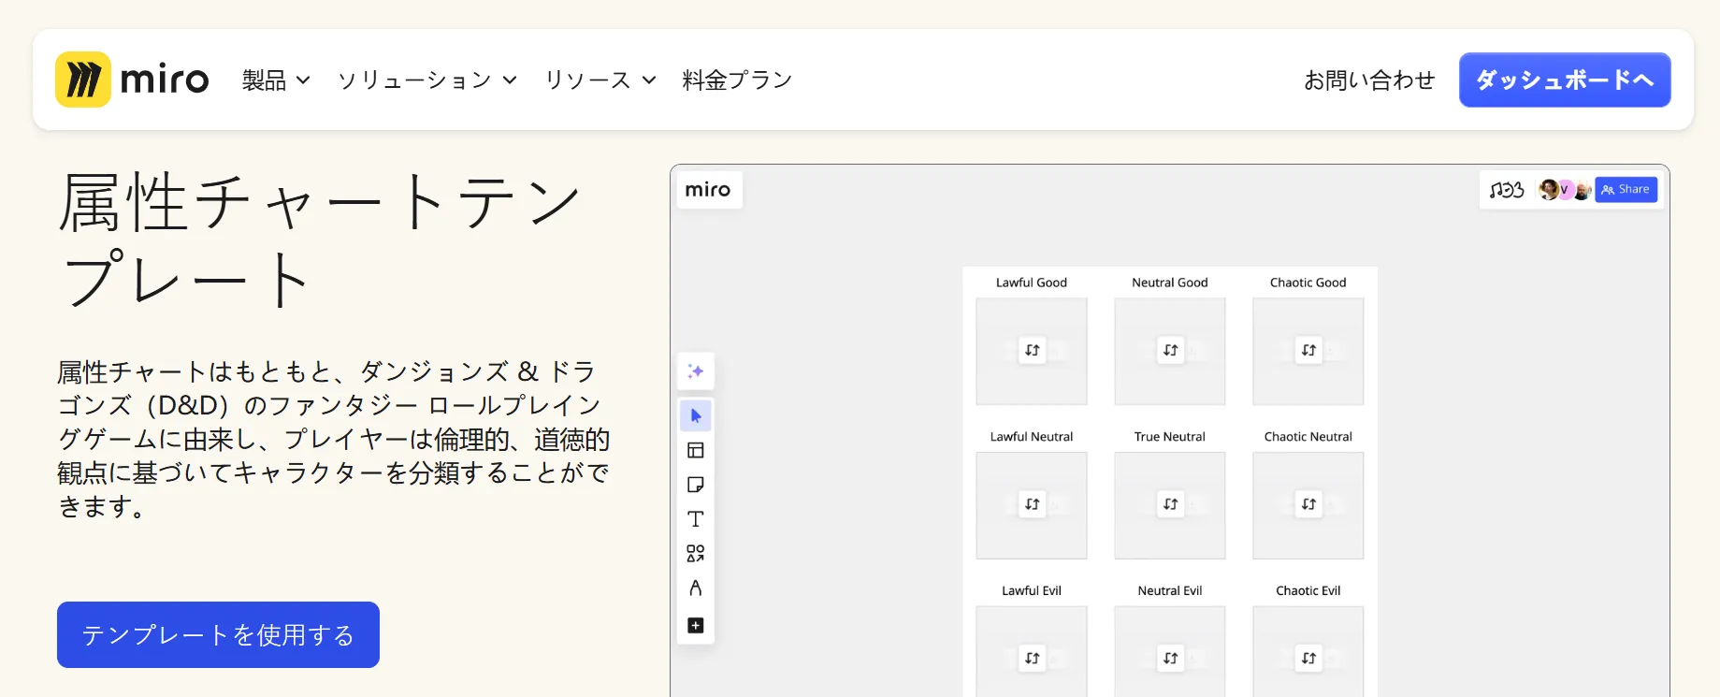Click the pink V user avatar
The width and height of the screenshot is (1720, 697).
tap(1564, 190)
